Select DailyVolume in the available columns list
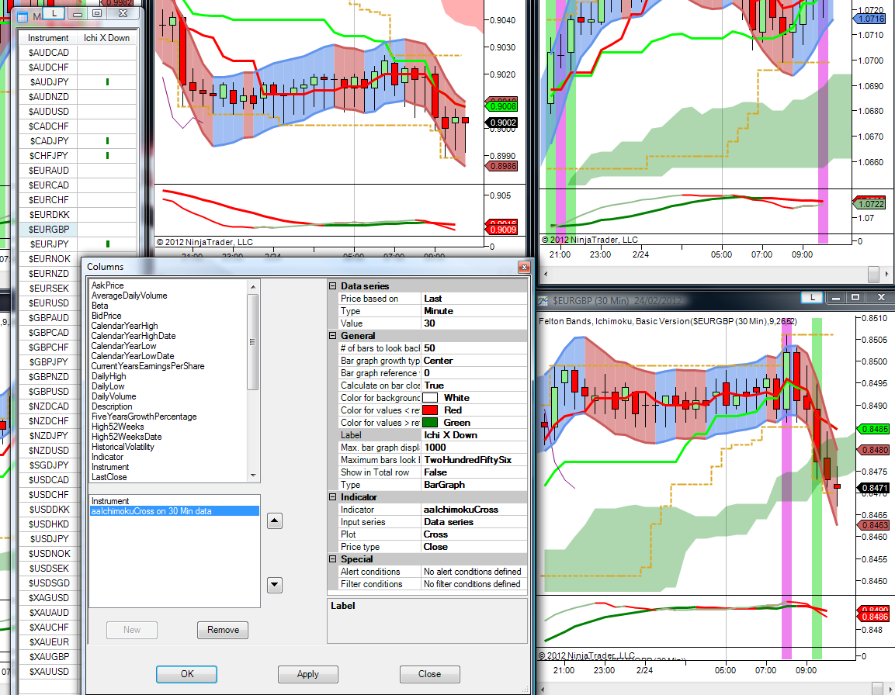 click(113, 396)
